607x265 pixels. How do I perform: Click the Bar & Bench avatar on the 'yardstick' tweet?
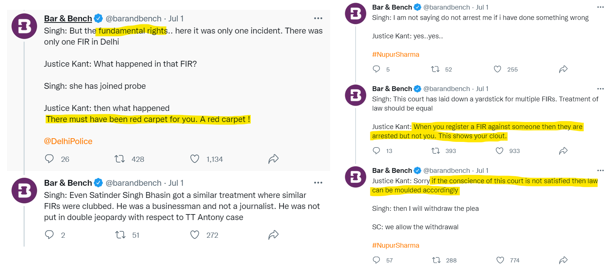(x=356, y=95)
